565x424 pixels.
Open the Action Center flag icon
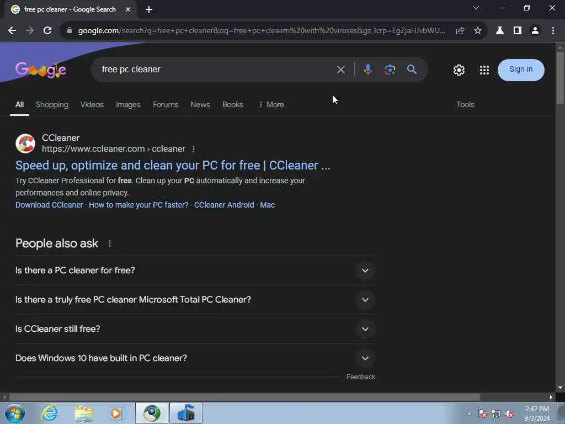pyautogui.click(x=482, y=414)
